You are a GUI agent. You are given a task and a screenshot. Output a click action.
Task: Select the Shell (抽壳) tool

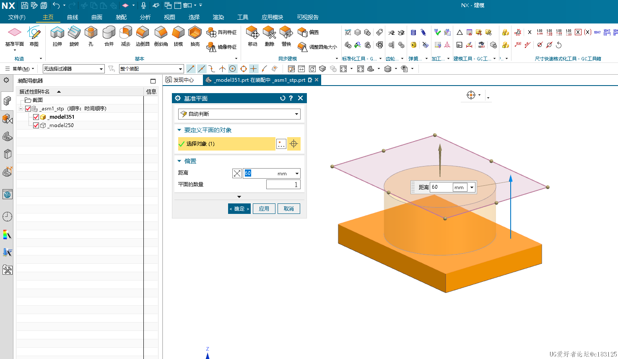(x=195, y=36)
